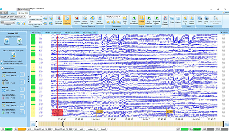Open the montage dropdown EEG64-CA-200
Viewport: 229px width, 139px height.
pyautogui.click(x=13, y=17)
